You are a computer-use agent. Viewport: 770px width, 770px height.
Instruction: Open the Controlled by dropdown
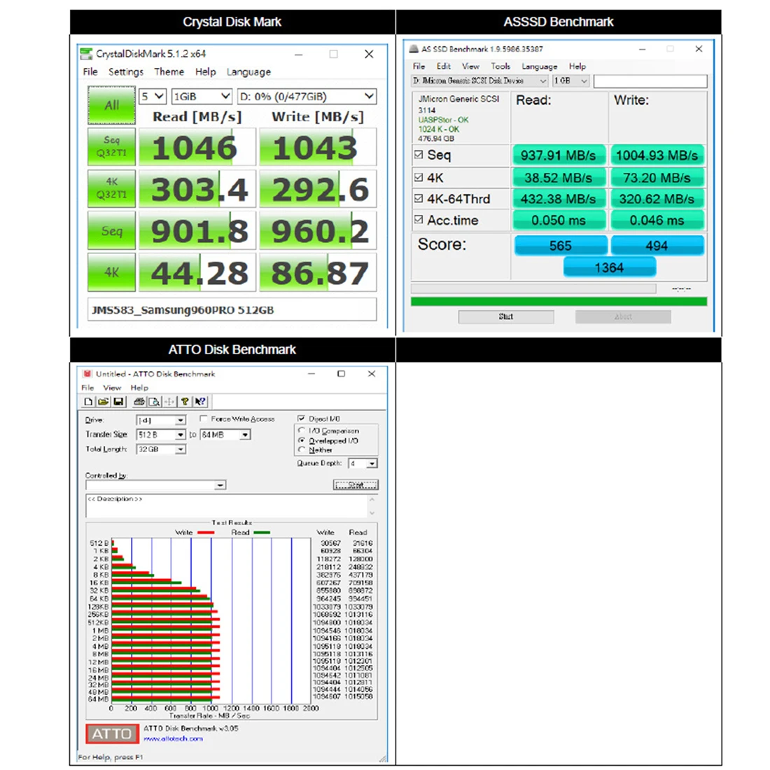155,485
